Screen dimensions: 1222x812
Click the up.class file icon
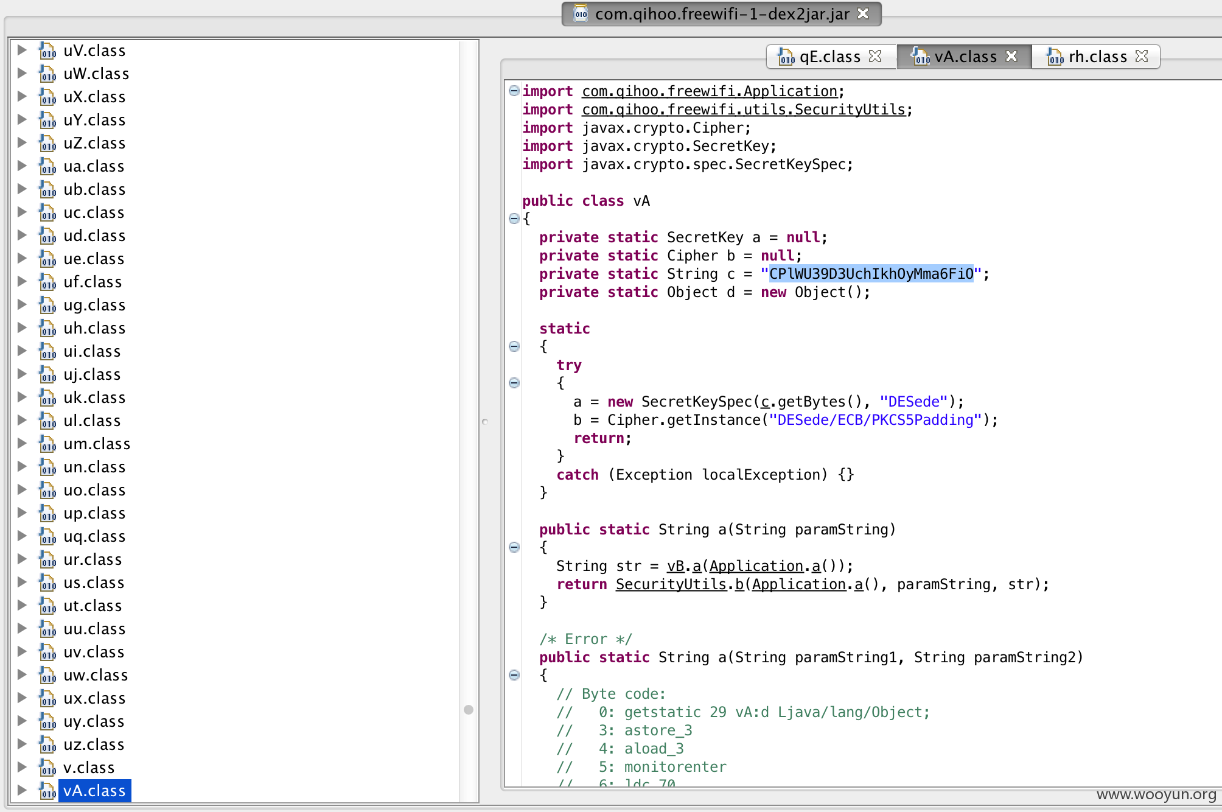[x=47, y=513]
